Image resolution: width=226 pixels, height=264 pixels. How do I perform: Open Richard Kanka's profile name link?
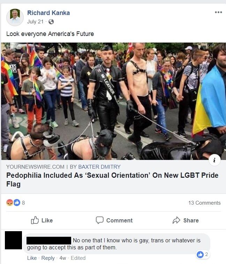click(48, 13)
